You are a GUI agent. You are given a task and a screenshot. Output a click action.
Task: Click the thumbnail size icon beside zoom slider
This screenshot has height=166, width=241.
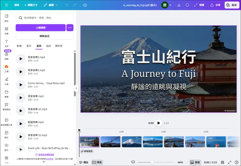tap(133, 162)
